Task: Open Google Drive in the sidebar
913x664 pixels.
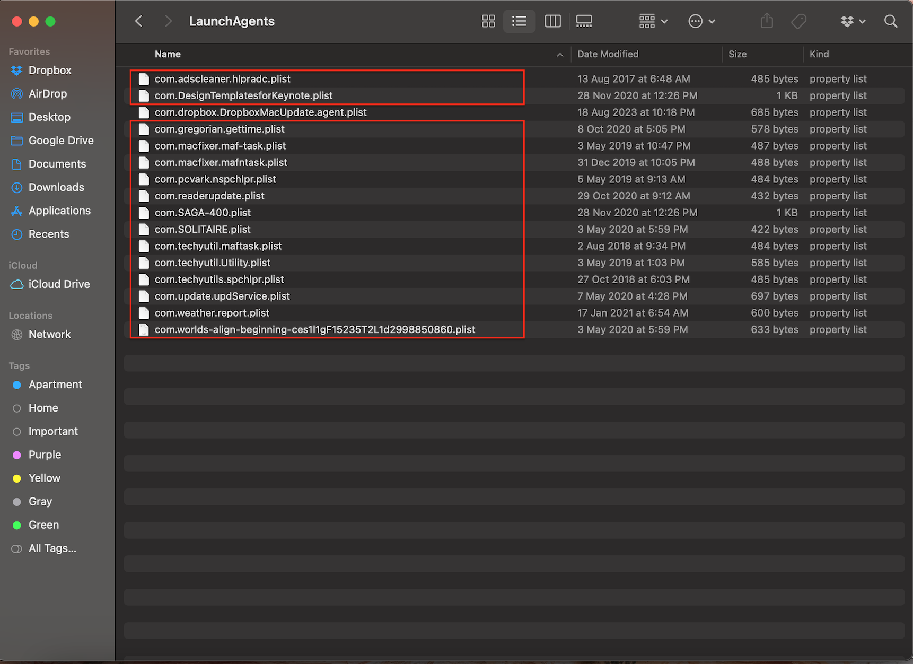Action: click(x=61, y=140)
